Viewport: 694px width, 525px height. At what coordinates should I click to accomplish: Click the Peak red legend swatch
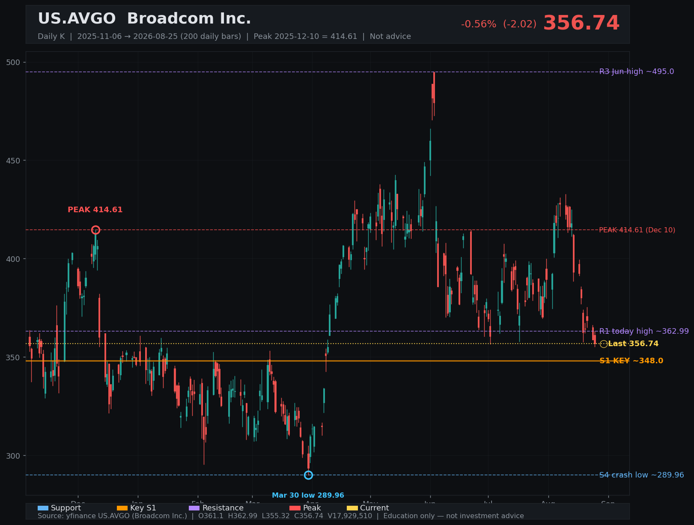[295, 508]
